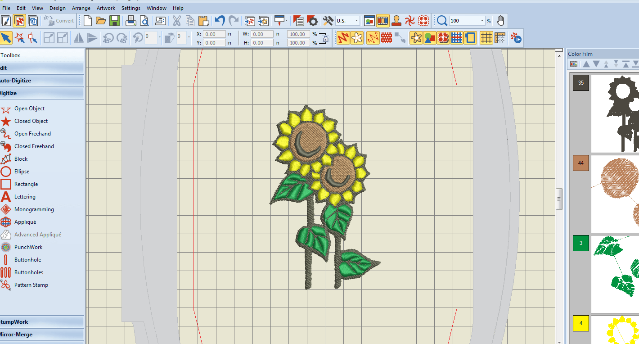639x344 pixels.
Task: Click the design canvas vertical scrollbar
Action: pos(559,198)
